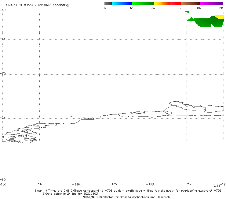226x199 pixels.
Task: Click the color bar label '50'
Action: [180, 8]
